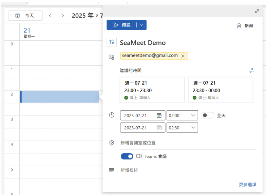
Task: Choose the suggested time 23:00 - 23:30
Action: click(x=152, y=90)
